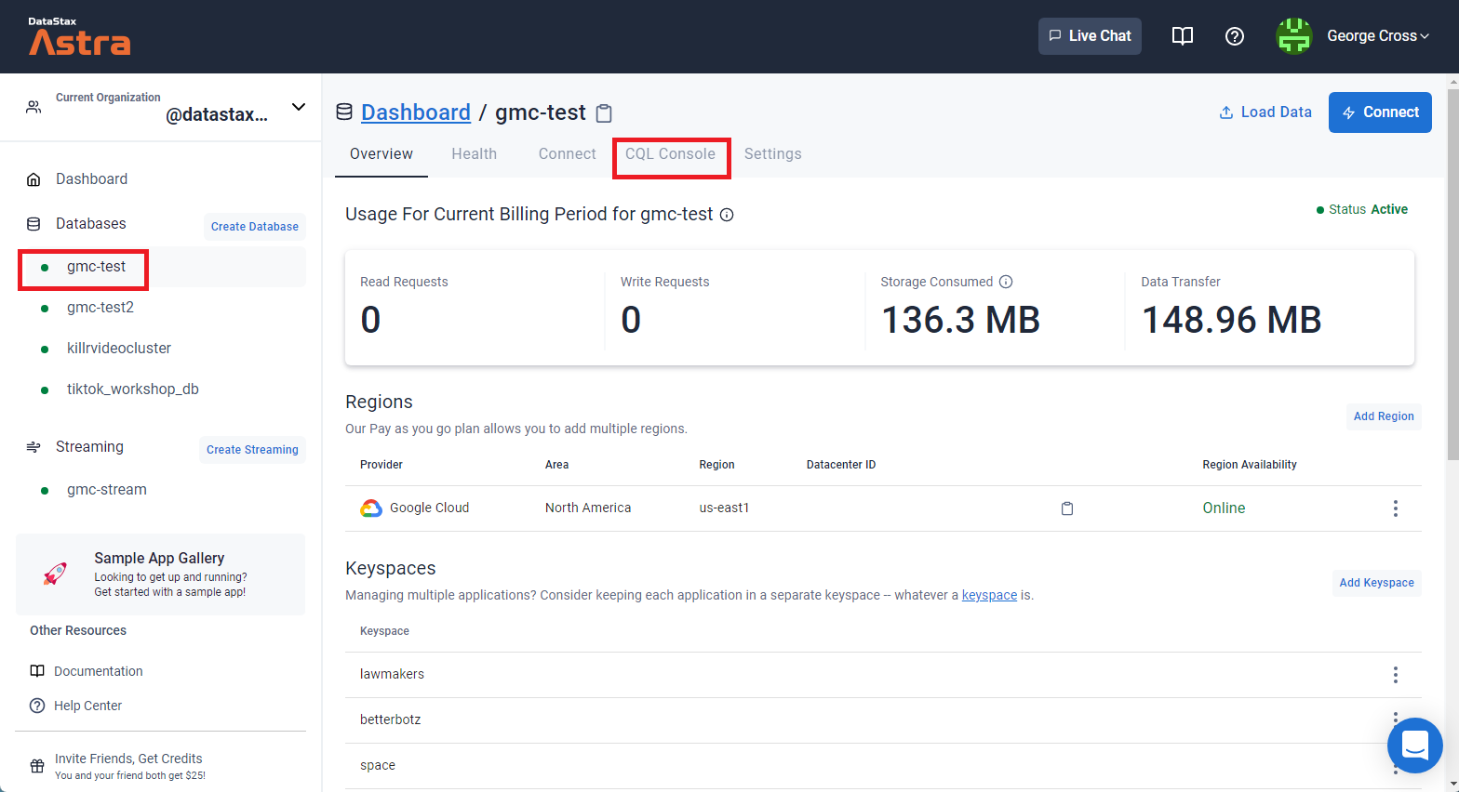The width and height of the screenshot is (1459, 792).
Task: Show Storage Consumed info icon
Action: click(x=1006, y=282)
